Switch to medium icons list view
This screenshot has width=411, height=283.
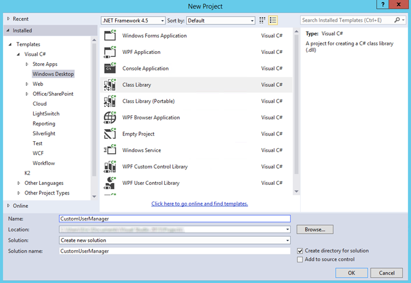[x=273, y=20]
